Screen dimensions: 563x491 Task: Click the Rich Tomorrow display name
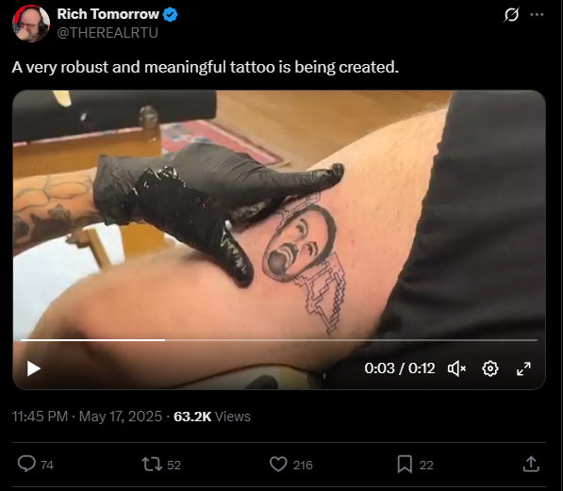pos(108,14)
